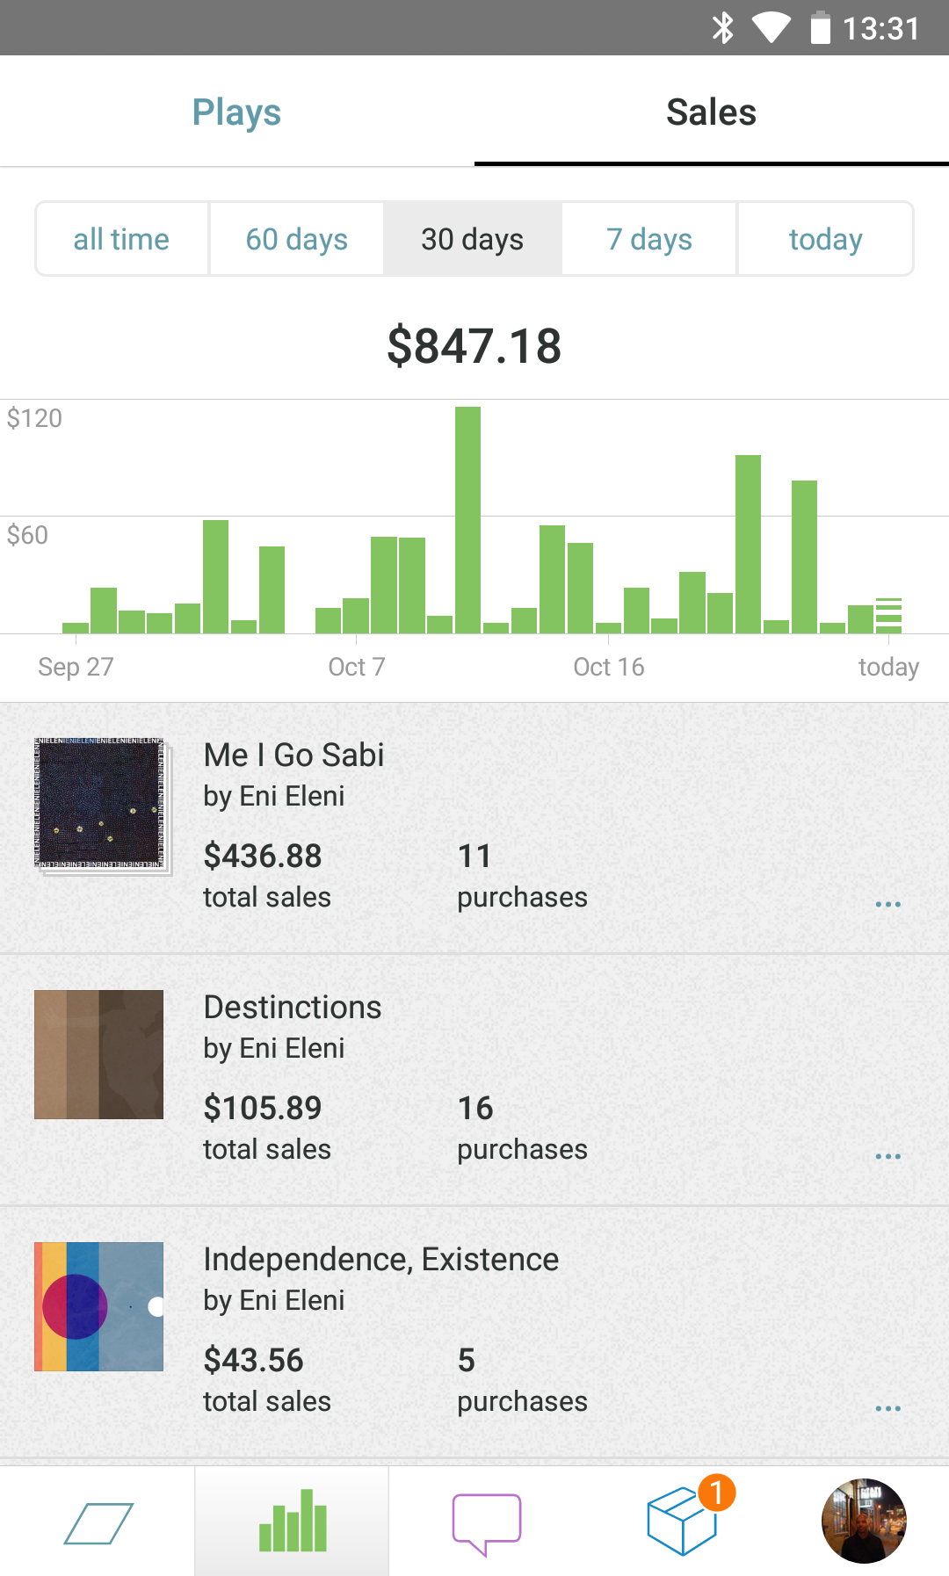
Task: Switch to the Sales tab
Action: pos(711,112)
